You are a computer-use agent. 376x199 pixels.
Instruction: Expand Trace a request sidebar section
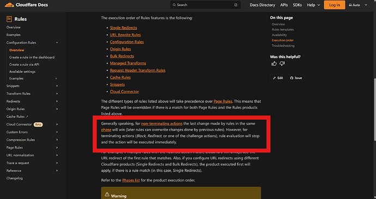[57, 163]
